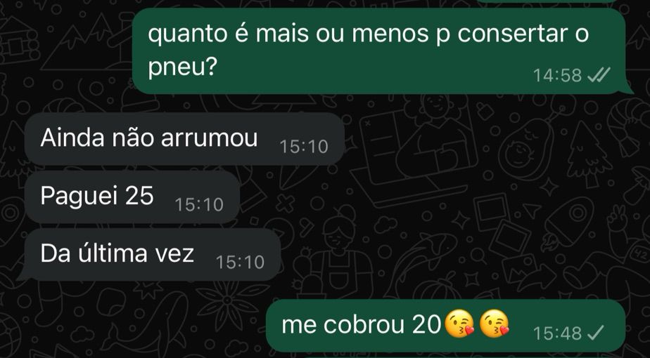
Task: Tap the 14:58 timestamp
Action: (x=558, y=76)
